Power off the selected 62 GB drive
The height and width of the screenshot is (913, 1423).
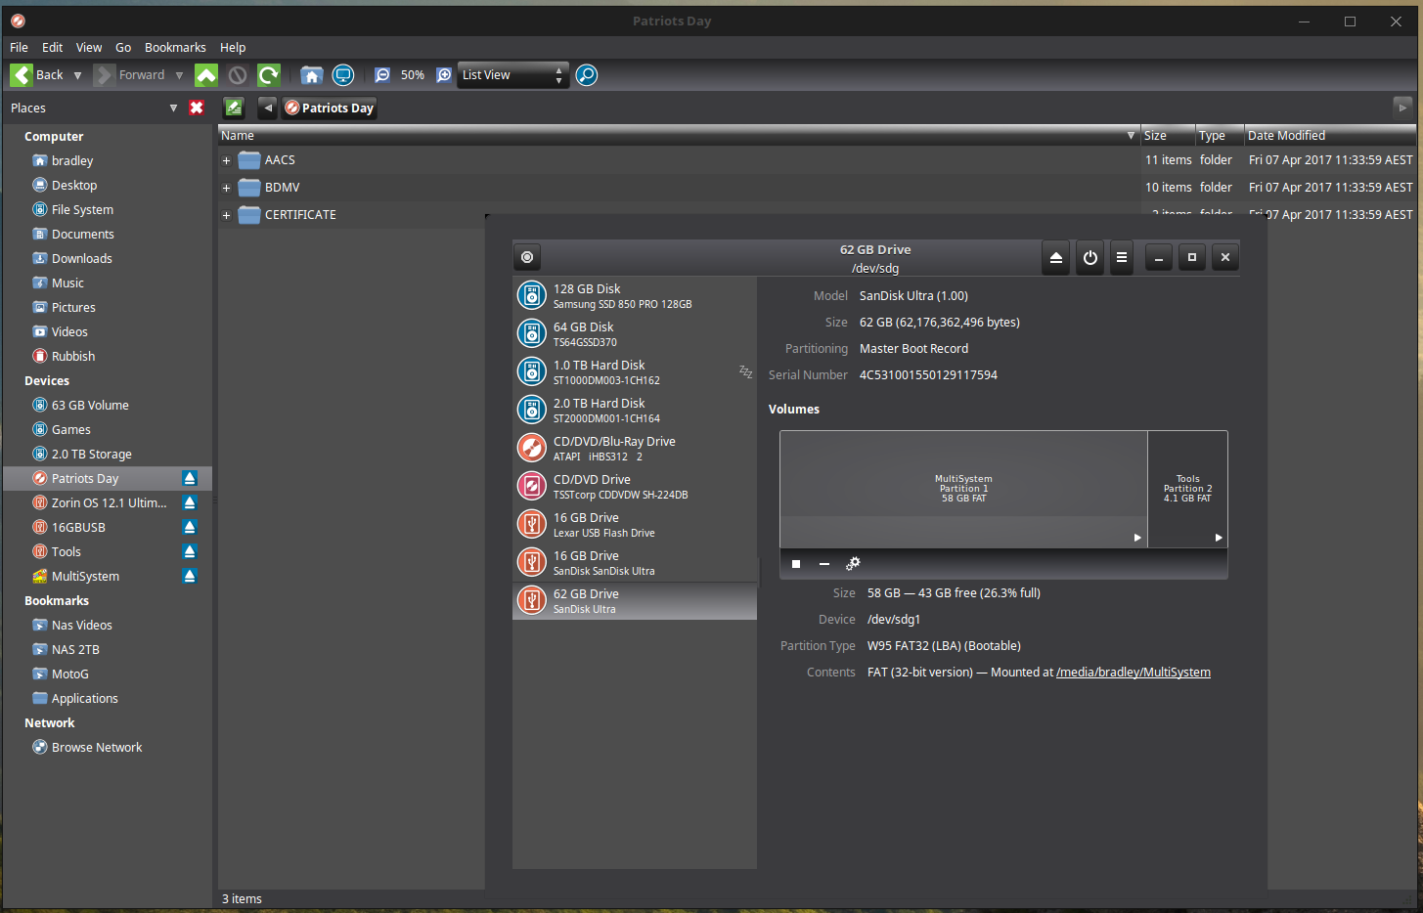(x=1089, y=258)
